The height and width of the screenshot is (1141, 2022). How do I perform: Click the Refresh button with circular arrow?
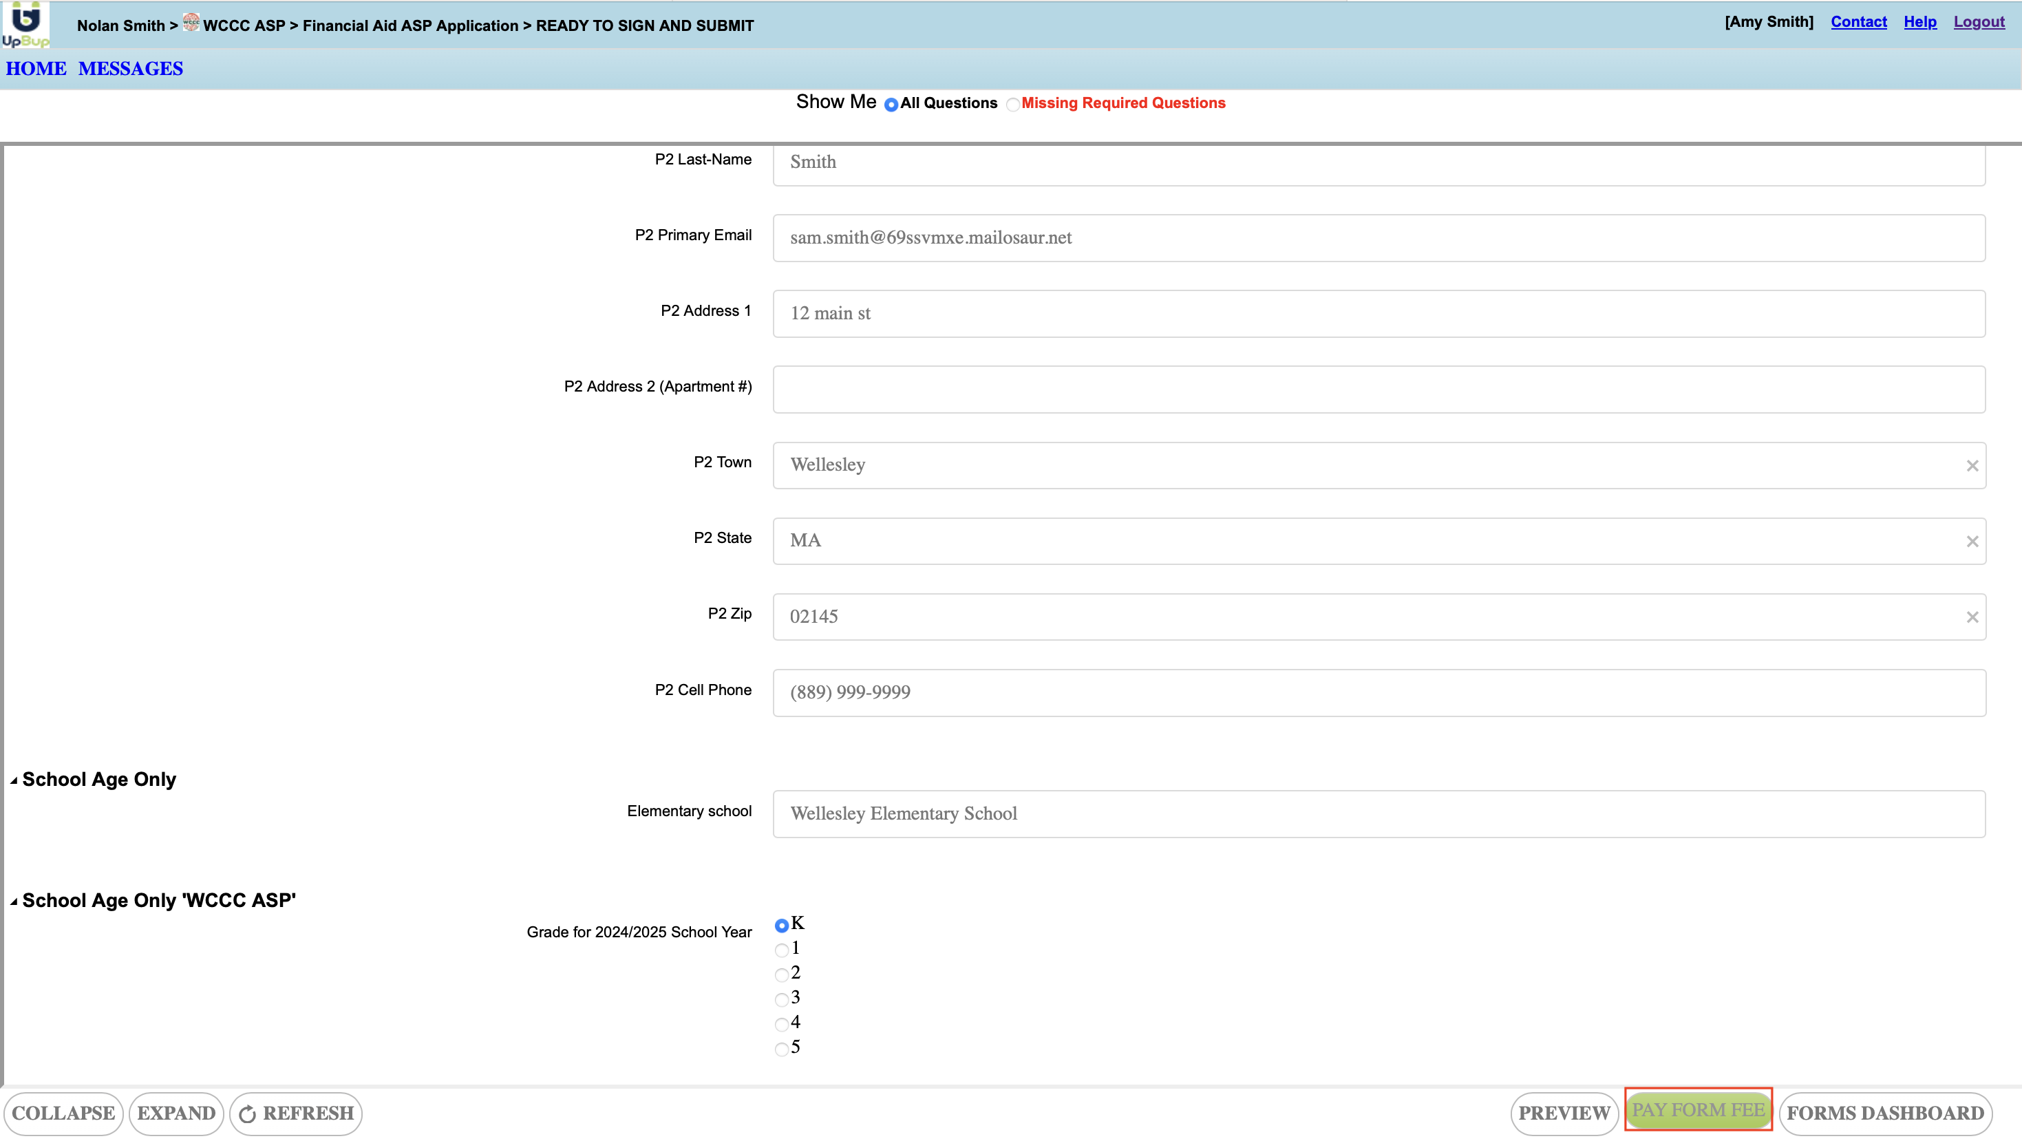point(296,1113)
